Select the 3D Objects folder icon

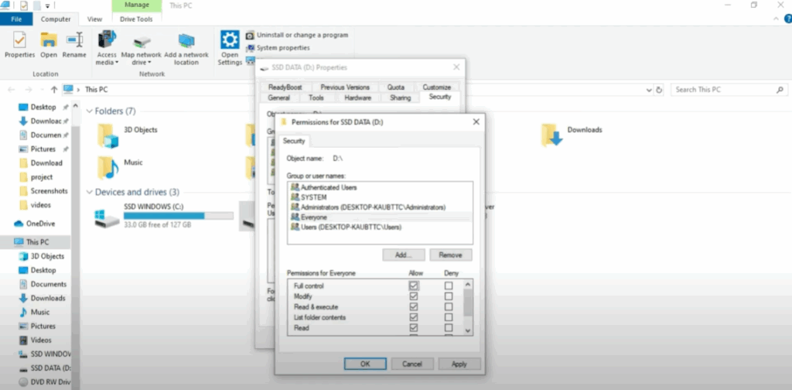pos(108,135)
